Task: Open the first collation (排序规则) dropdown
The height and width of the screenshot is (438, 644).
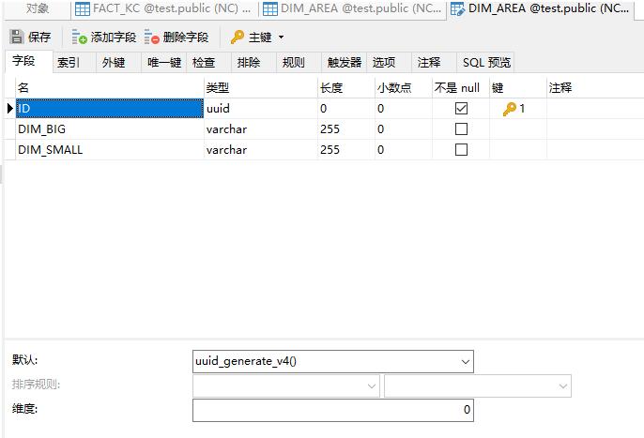Action: (372, 385)
